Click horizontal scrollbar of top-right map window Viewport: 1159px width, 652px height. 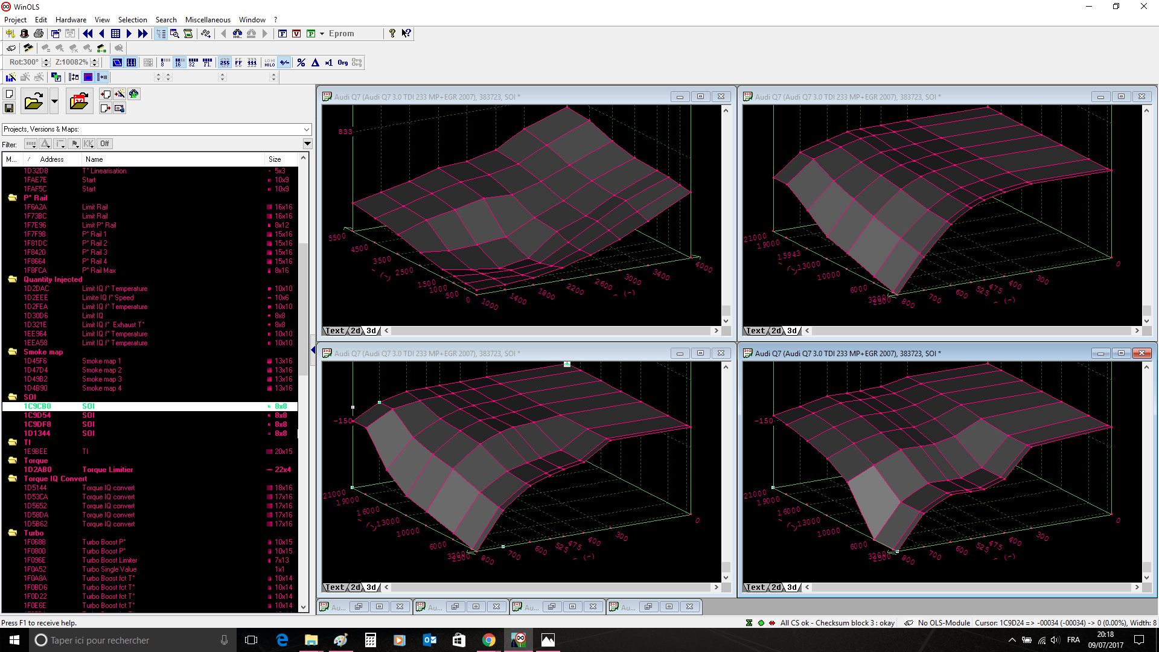972,331
